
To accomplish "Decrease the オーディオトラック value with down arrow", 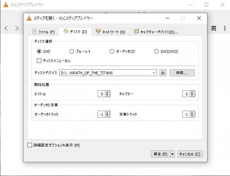I will click(107, 115).
